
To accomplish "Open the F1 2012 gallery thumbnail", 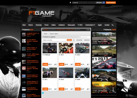I will [x=82, y=48].
